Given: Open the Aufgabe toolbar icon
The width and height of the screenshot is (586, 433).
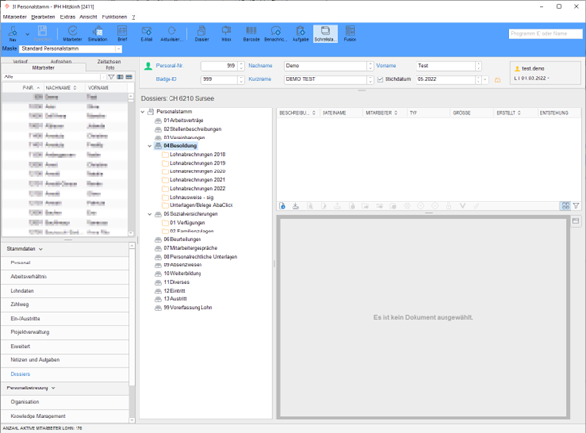Looking at the screenshot, I should point(299,33).
